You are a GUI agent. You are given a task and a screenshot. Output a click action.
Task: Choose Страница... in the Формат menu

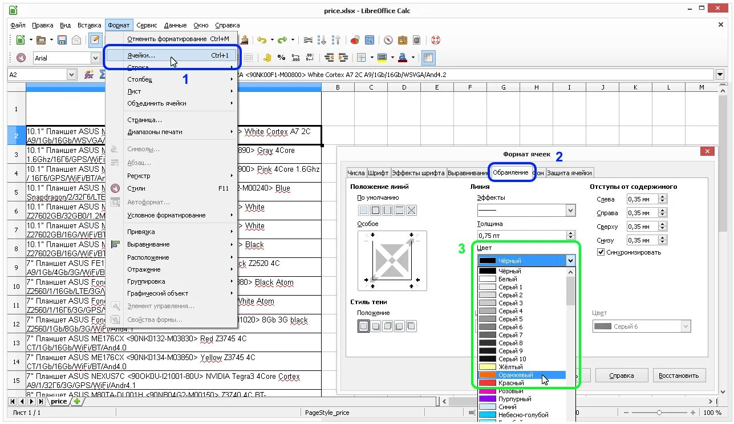[180, 120]
